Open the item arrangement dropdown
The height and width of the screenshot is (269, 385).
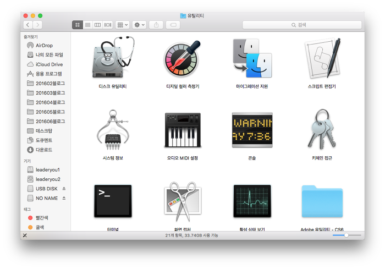click(x=122, y=25)
